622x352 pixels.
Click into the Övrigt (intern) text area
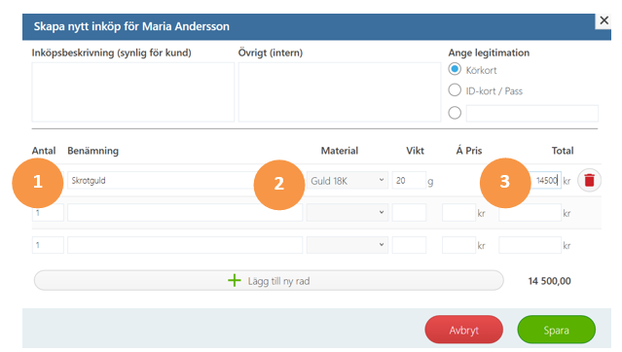[x=340, y=92]
